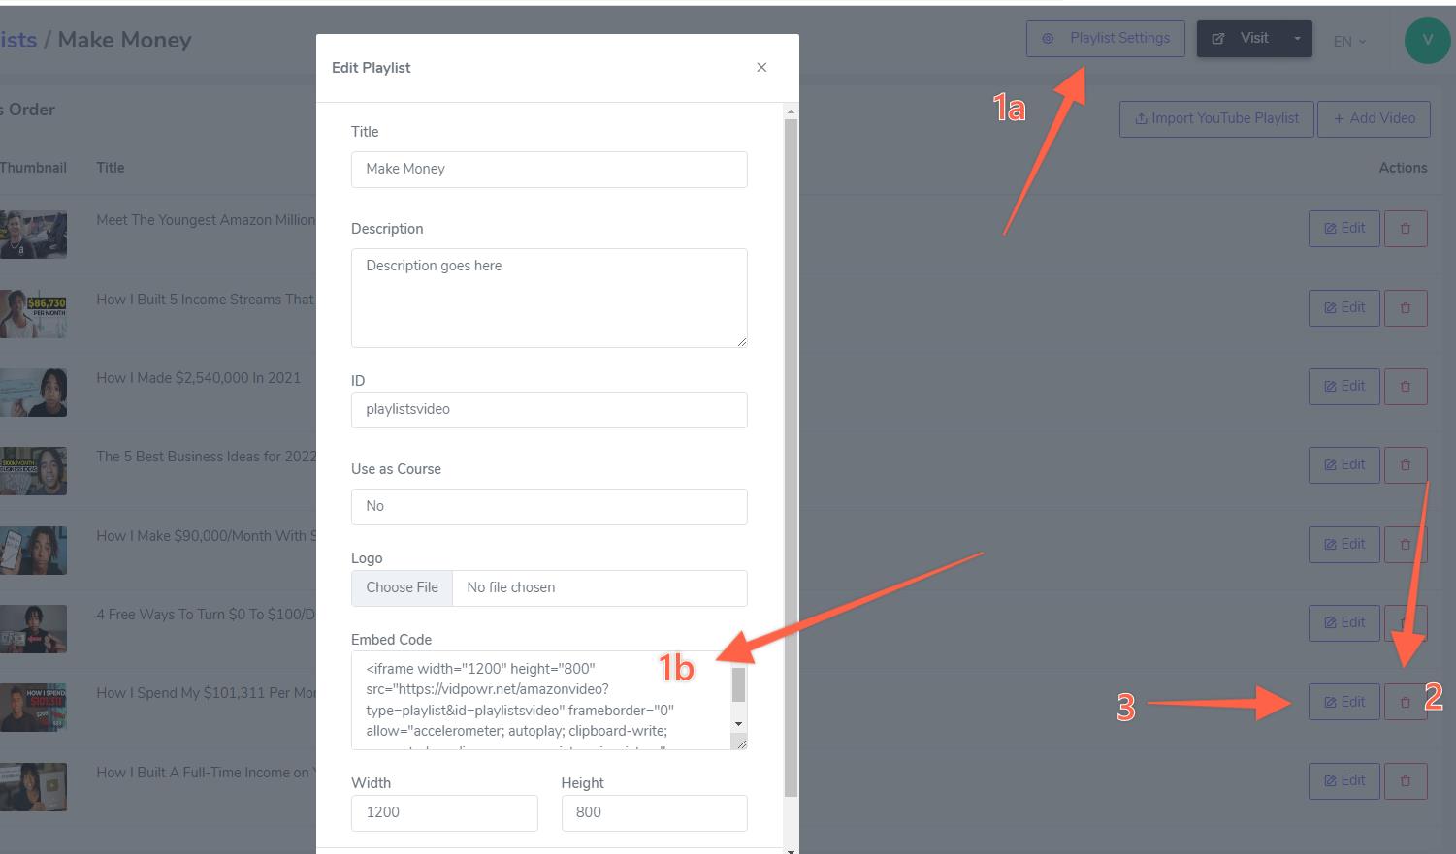The height and width of the screenshot is (854, 1456).
Task: Click into the Embed Code text area
Action: coord(541,700)
